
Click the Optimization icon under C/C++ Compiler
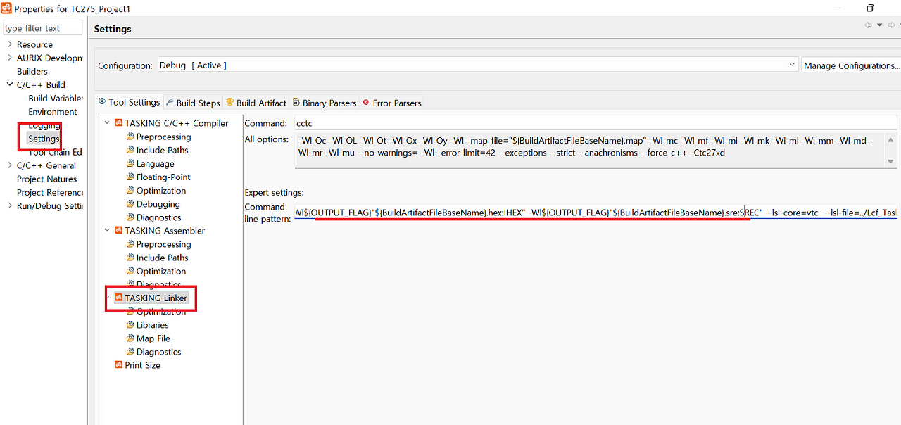[130, 190]
